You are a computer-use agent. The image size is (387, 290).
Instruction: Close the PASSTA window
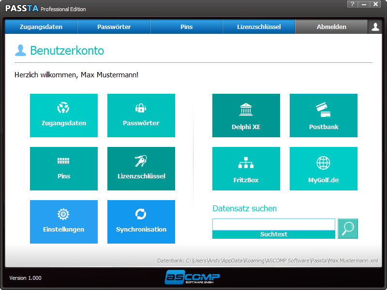(x=376, y=4)
